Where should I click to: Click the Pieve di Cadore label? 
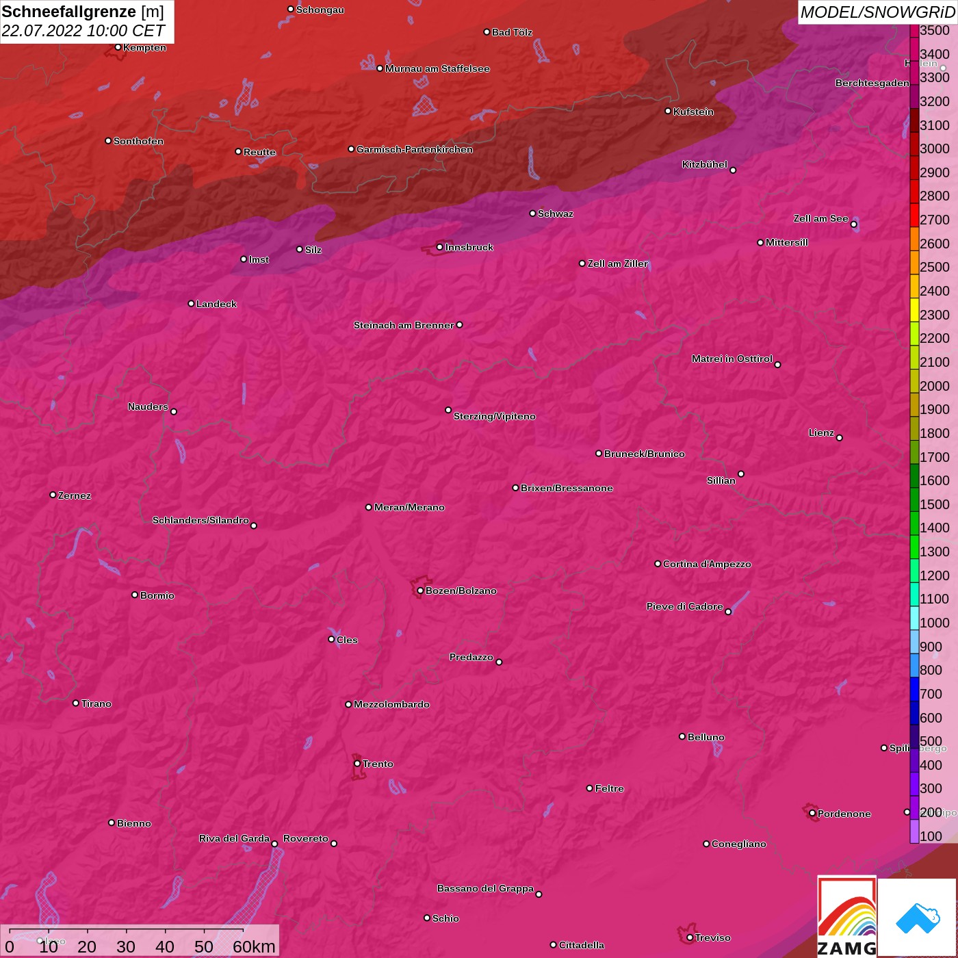pyautogui.click(x=685, y=606)
